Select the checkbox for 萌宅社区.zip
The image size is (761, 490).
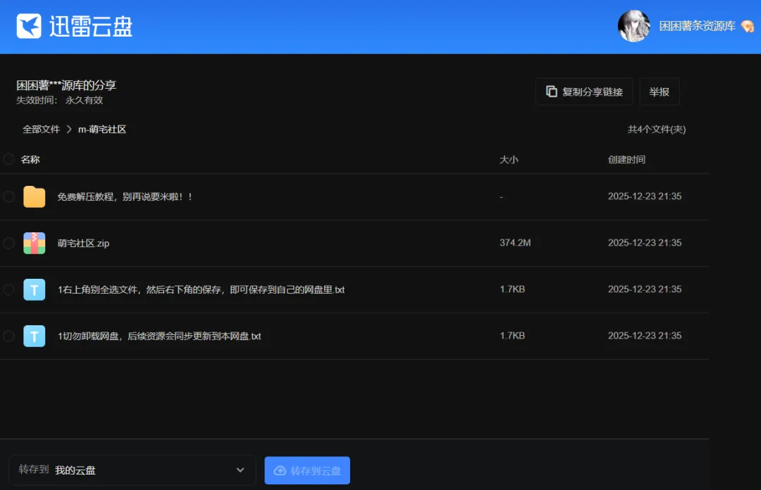point(8,243)
